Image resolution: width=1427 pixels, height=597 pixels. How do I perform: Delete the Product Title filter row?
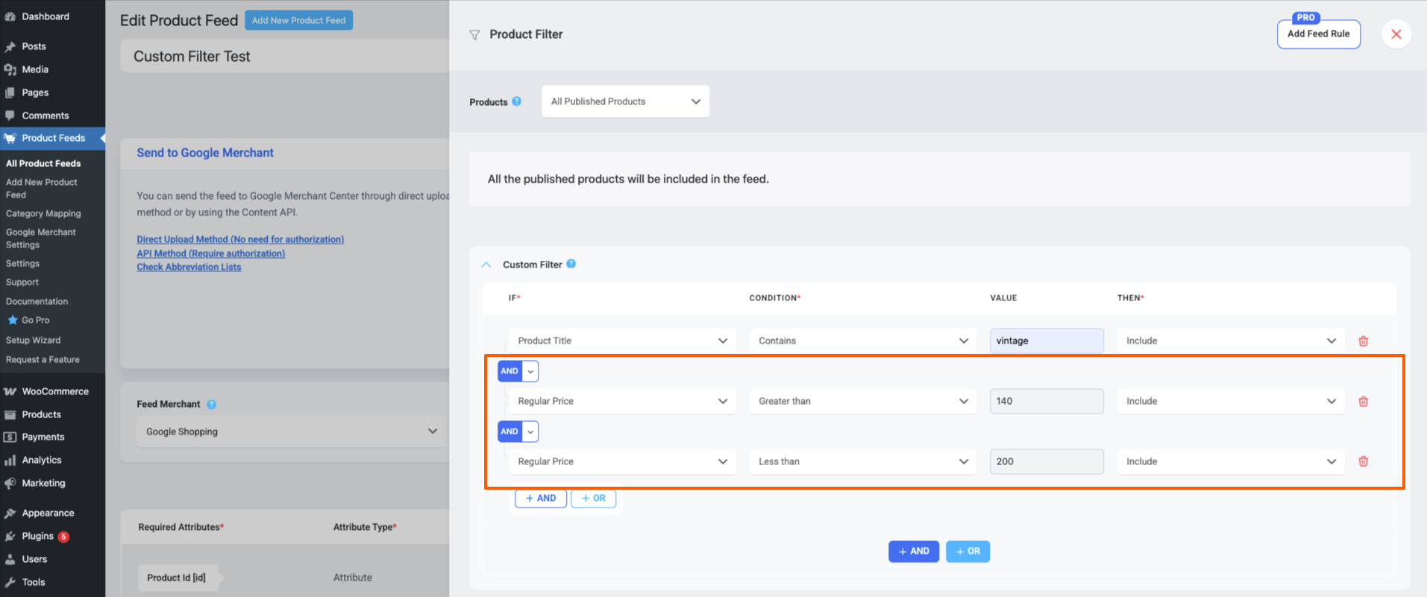pyautogui.click(x=1363, y=341)
